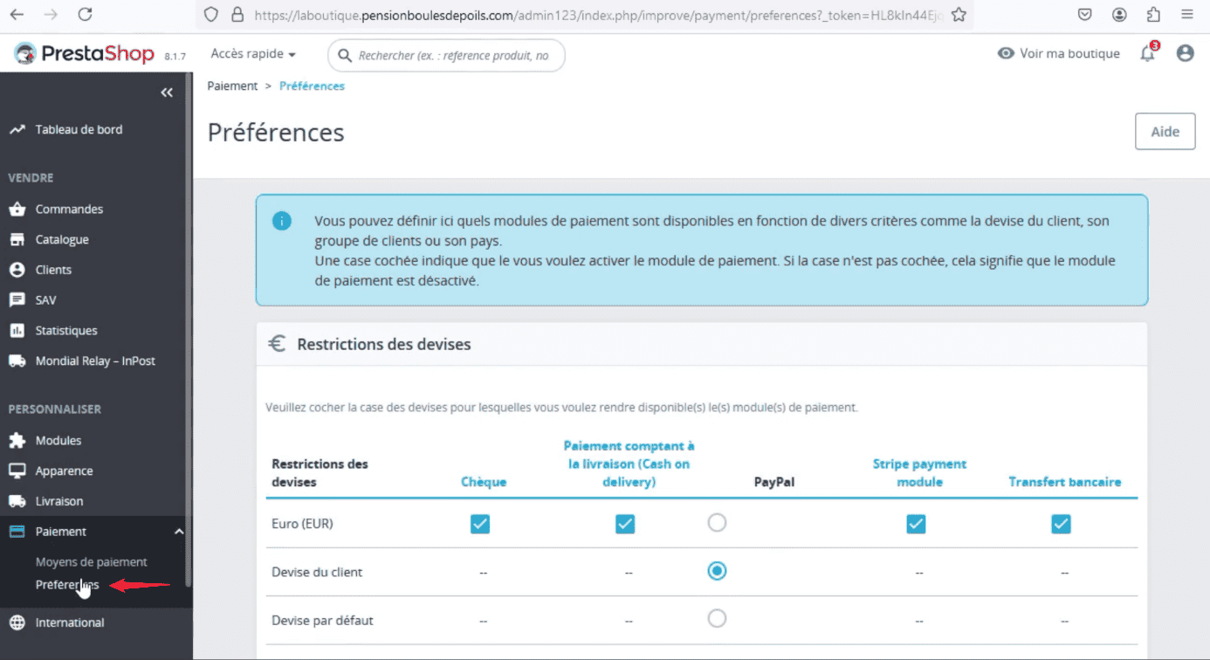This screenshot has width=1210, height=660.
Task: Click Voir ma boutique link
Action: pos(1069,53)
